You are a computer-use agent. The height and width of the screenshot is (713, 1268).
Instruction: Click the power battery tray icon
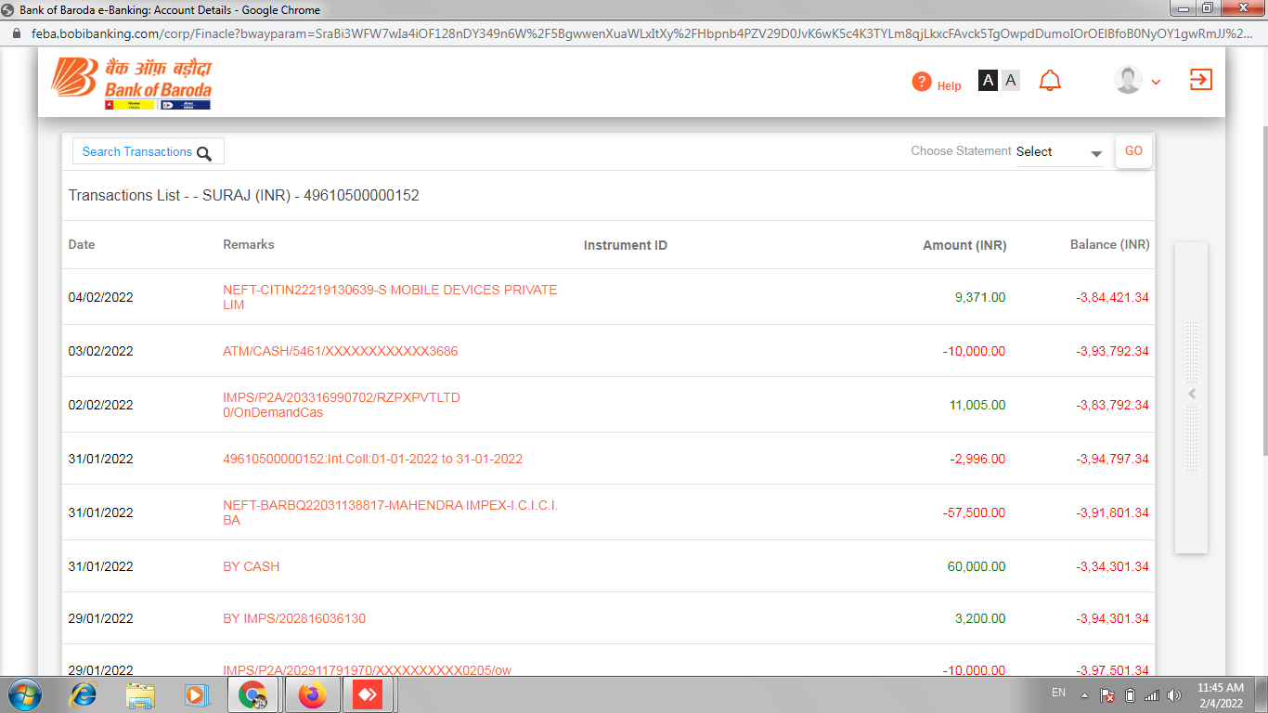click(x=1130, y=695)
